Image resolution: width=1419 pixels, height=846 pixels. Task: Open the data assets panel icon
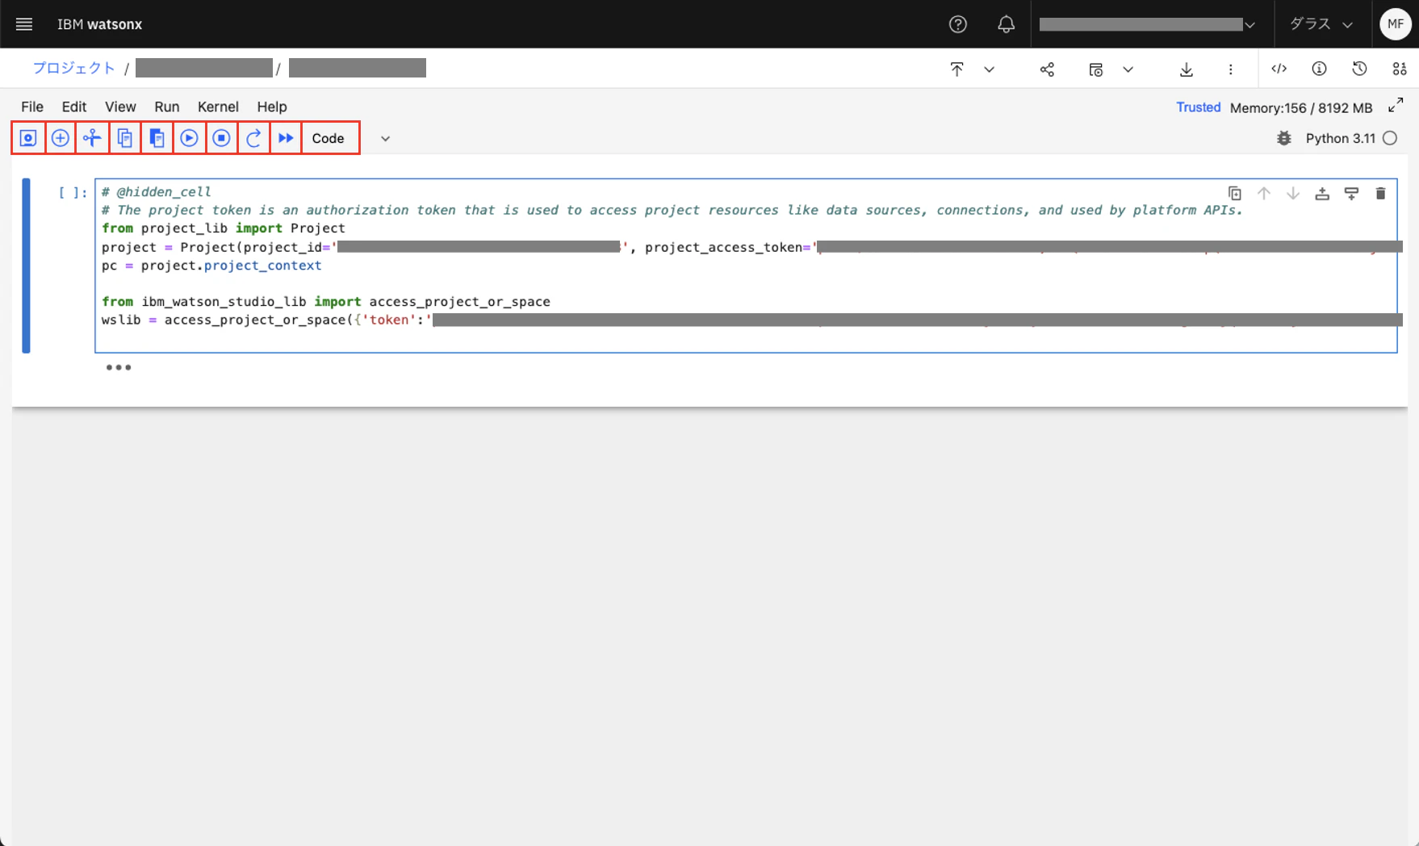click(x=1400, y=69)
